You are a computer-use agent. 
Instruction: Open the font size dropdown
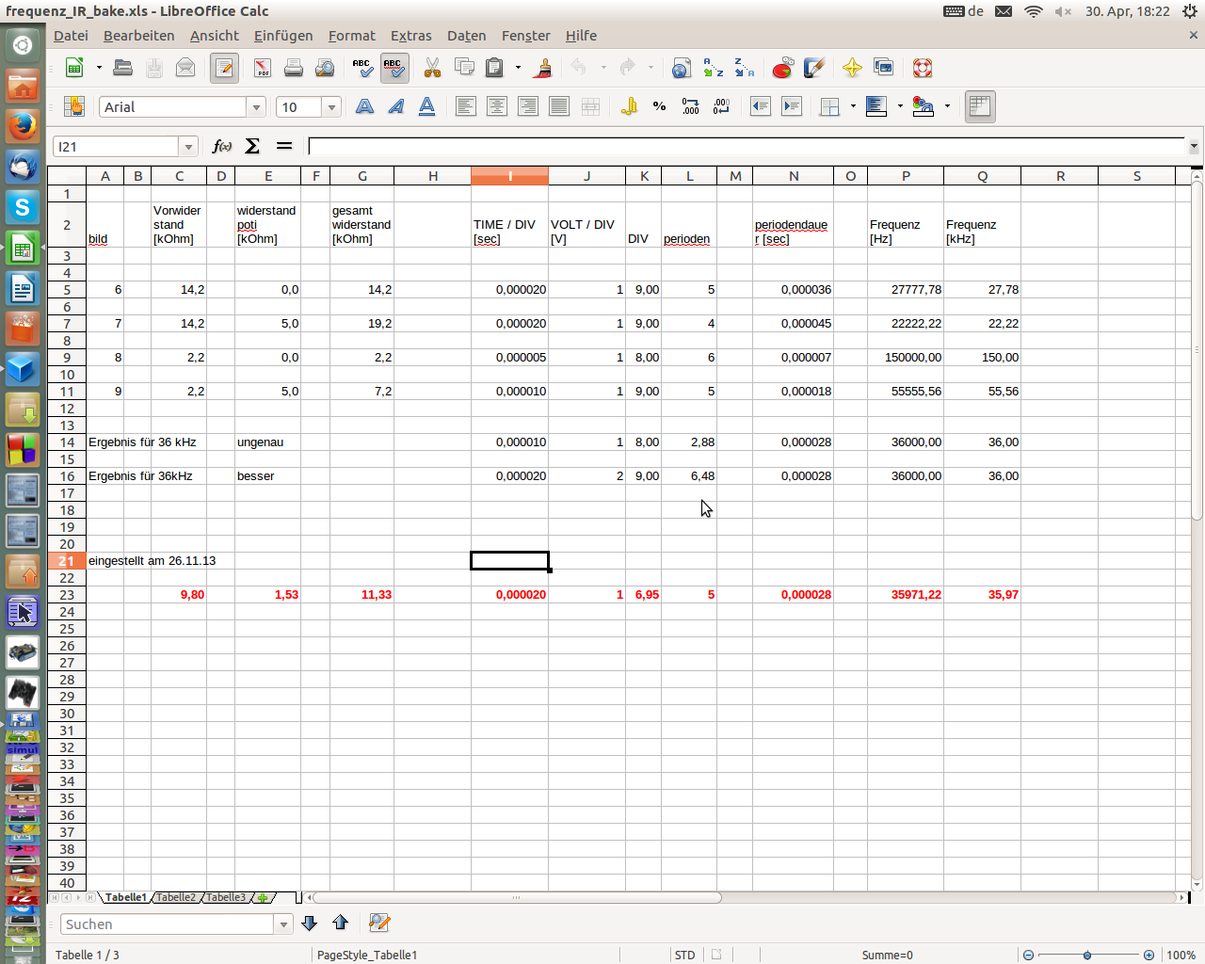(x=331, y=107)
